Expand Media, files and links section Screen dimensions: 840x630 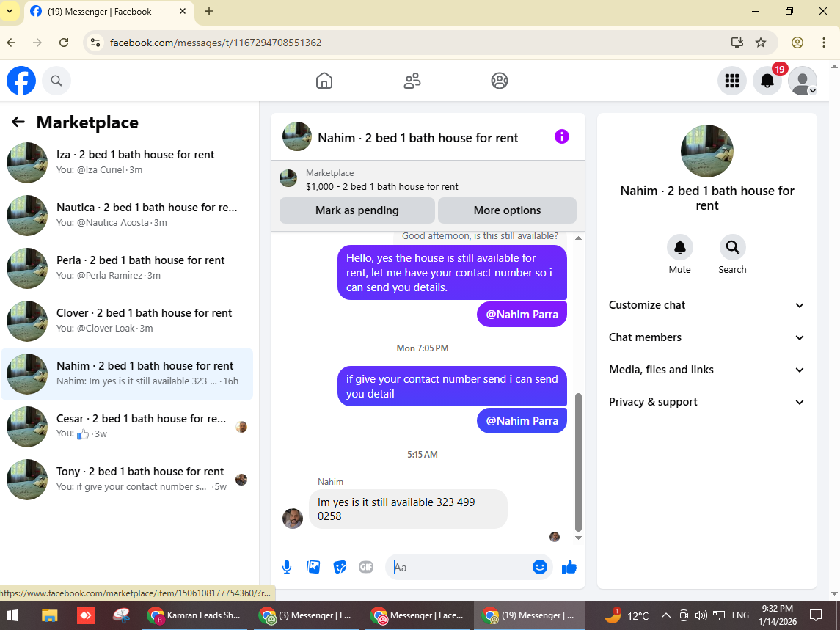point(706,370)
